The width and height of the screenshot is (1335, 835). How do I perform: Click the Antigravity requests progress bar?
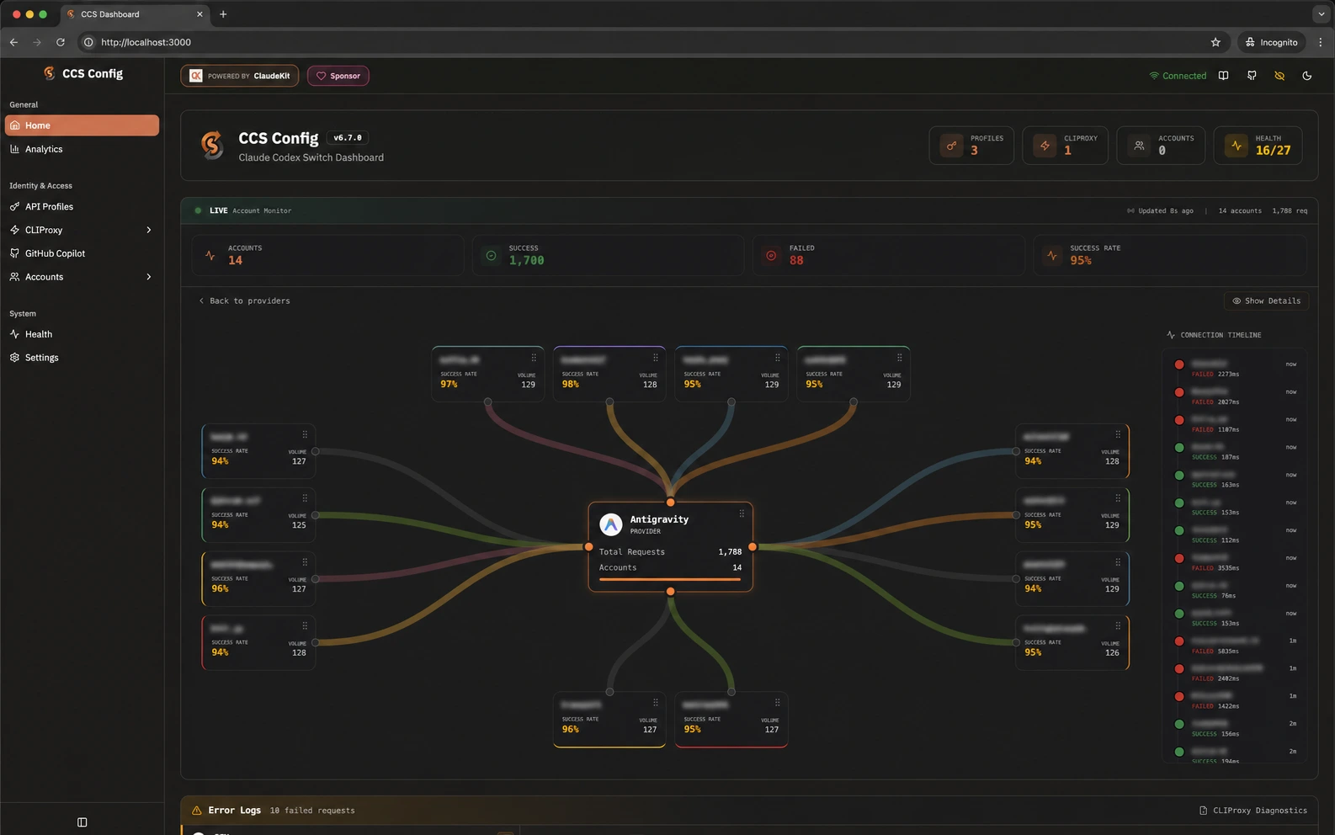(x=670, y=579)
